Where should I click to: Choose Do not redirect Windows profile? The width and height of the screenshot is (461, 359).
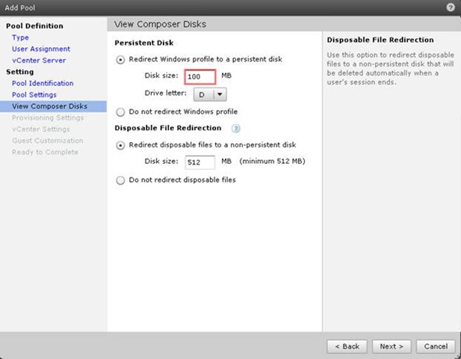[120, 112]
